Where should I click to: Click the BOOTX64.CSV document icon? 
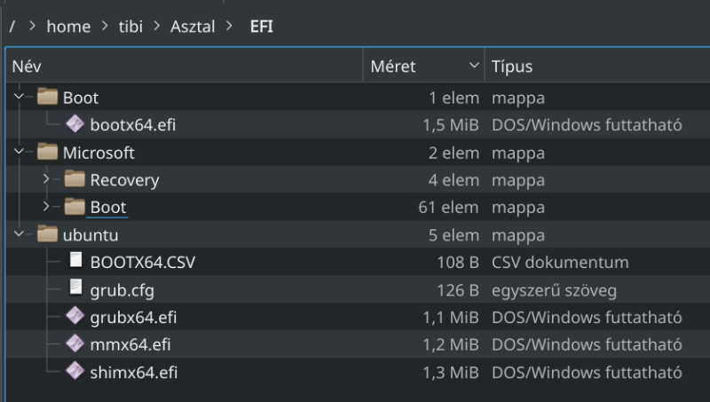pos(75,260)
